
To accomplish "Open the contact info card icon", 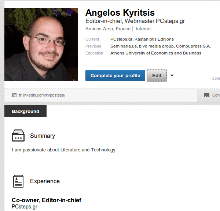I will pyautogui.click(x=206, y=95).
